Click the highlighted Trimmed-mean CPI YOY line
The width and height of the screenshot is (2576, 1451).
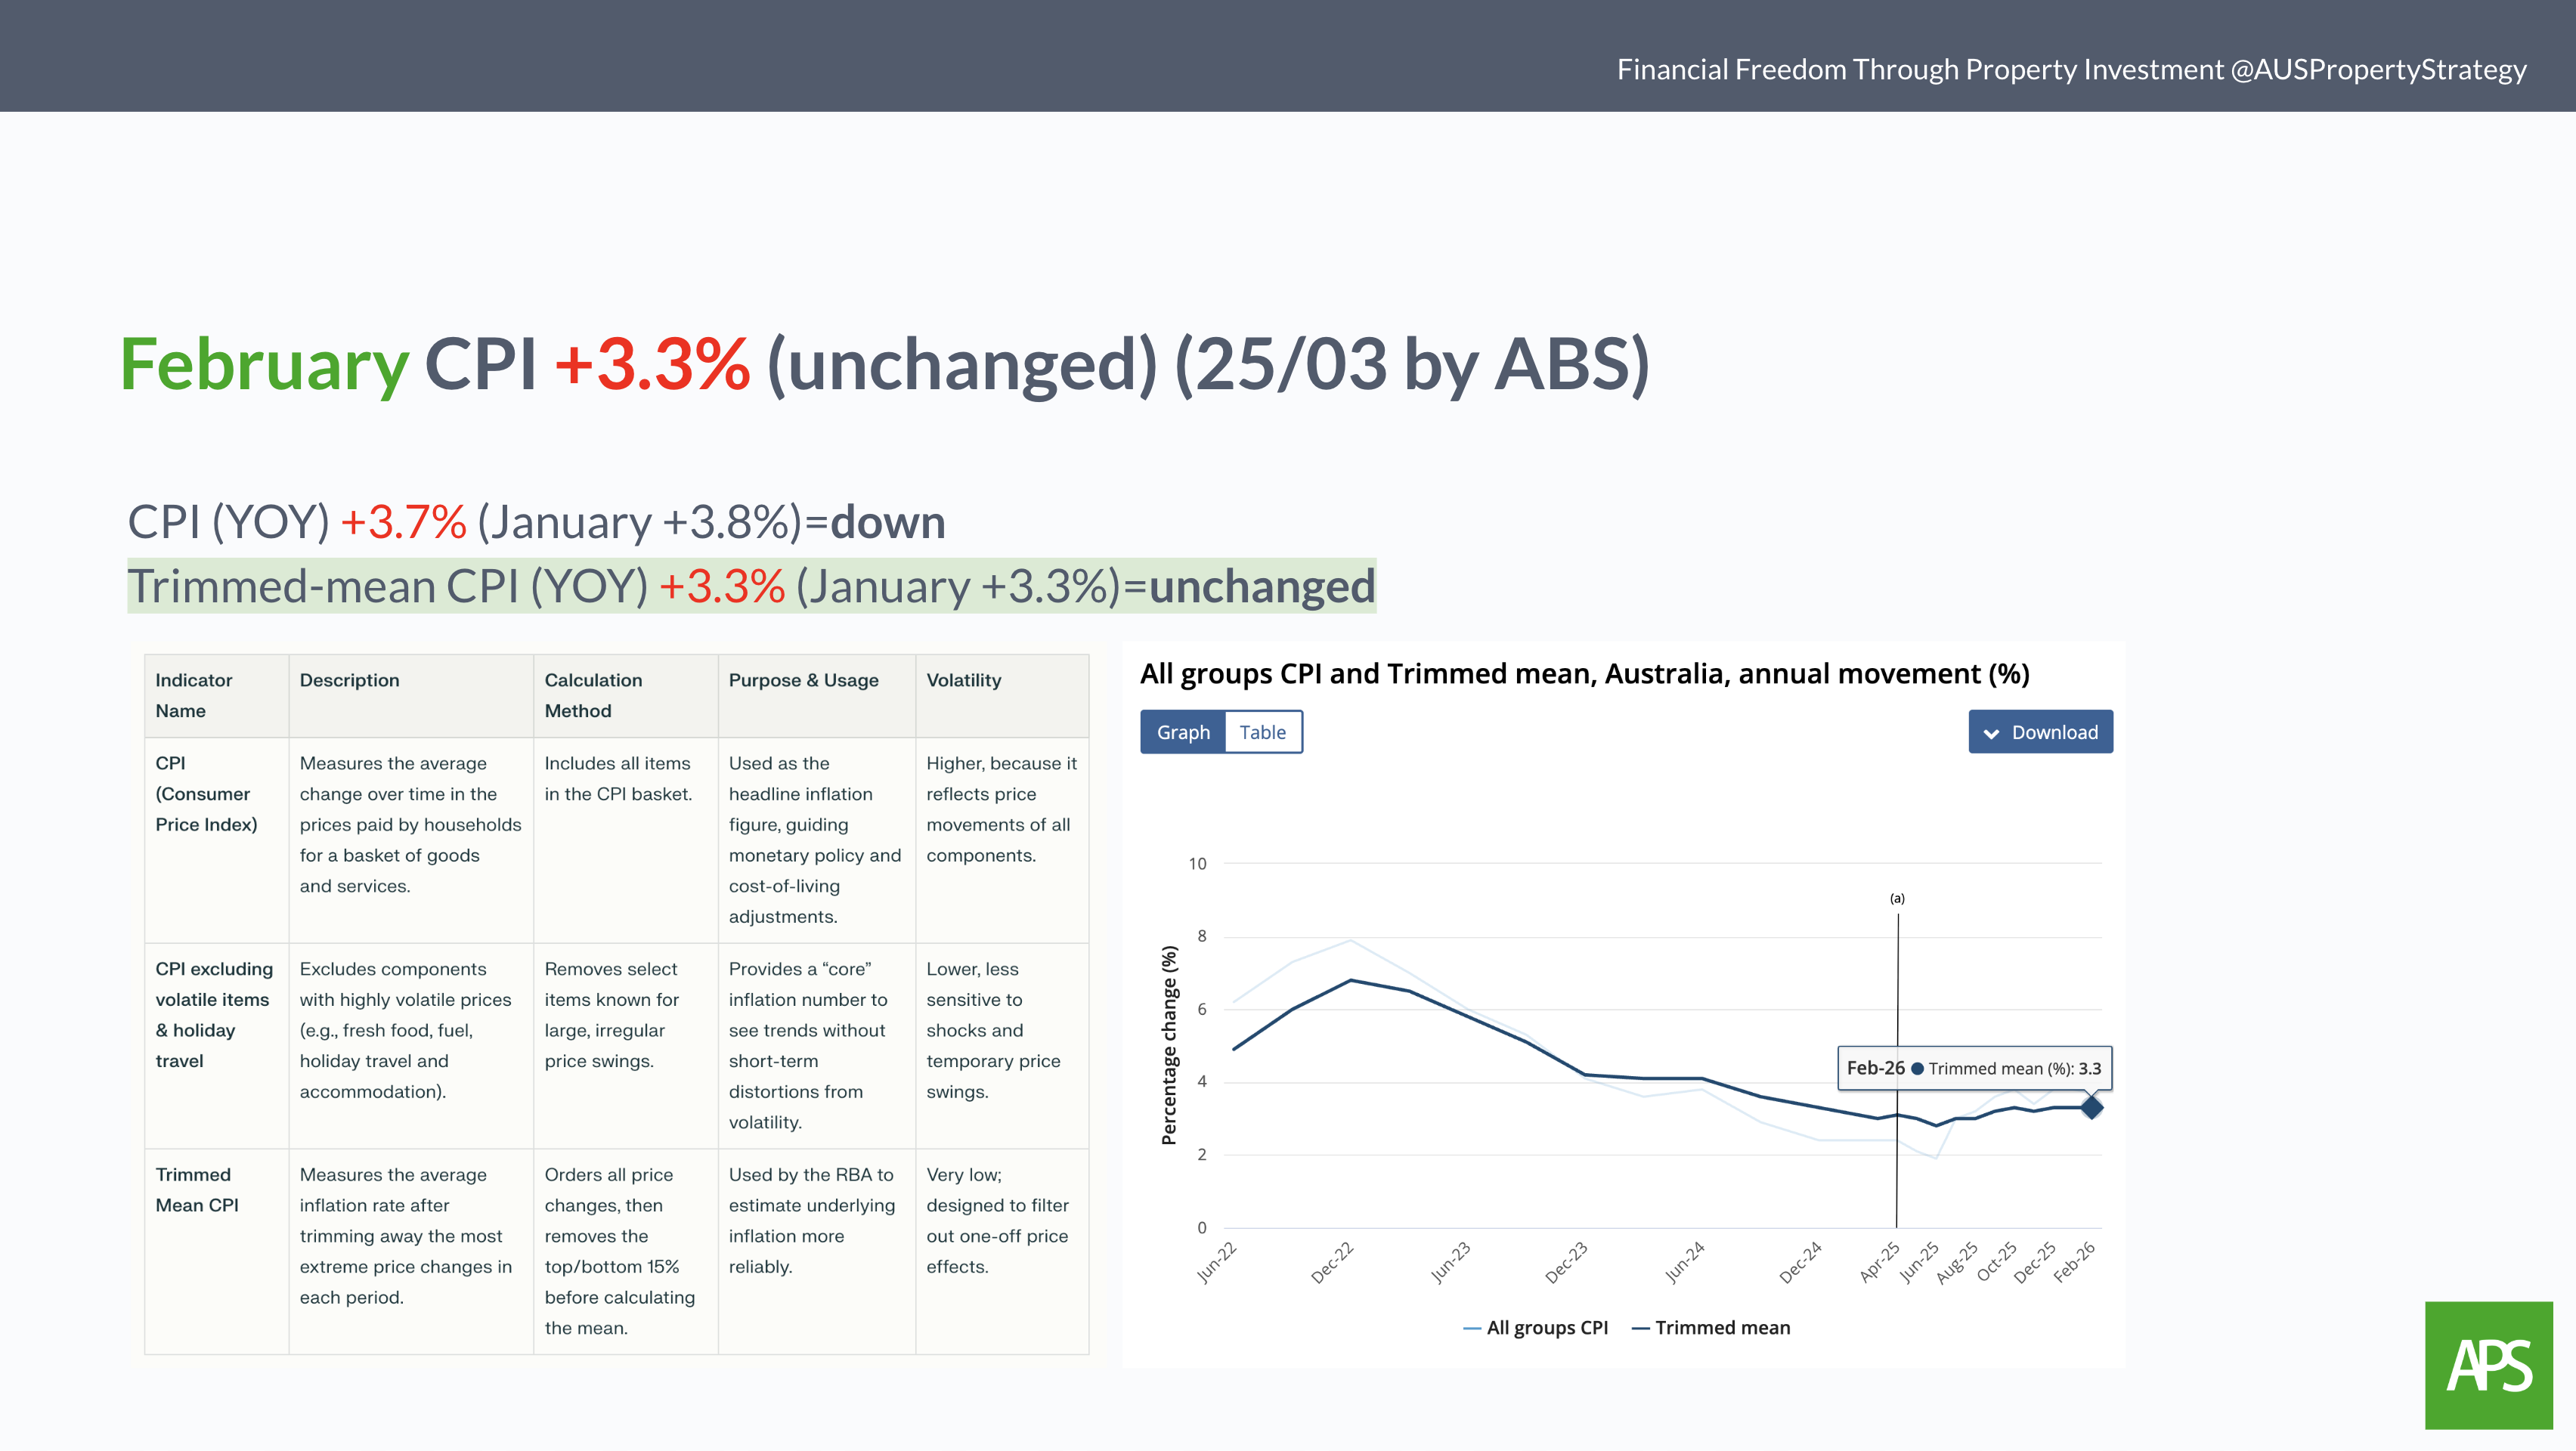coord(751,586)
